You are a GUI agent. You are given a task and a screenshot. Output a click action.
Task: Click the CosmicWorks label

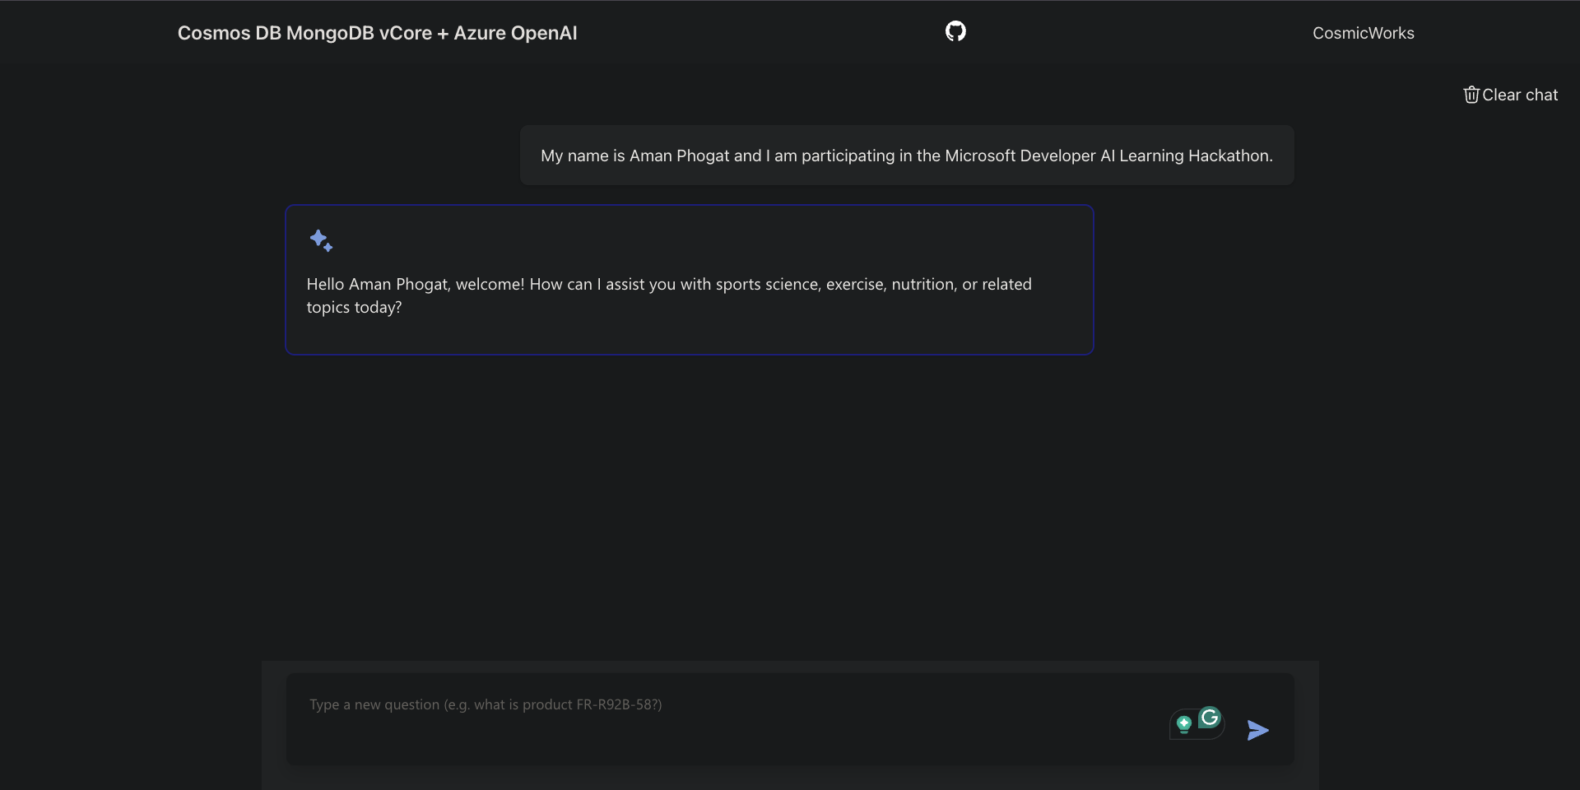click(1364, 33)
